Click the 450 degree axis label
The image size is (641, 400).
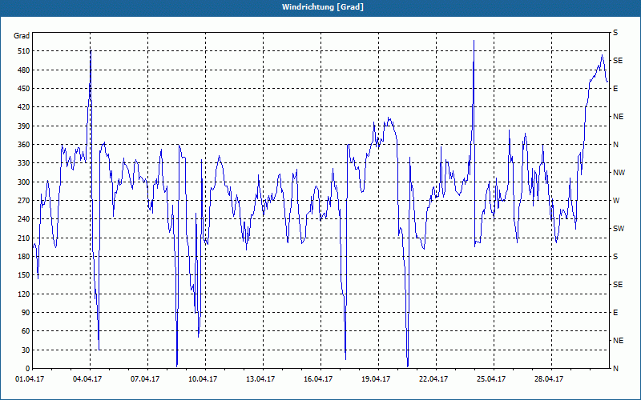(24, 89)
